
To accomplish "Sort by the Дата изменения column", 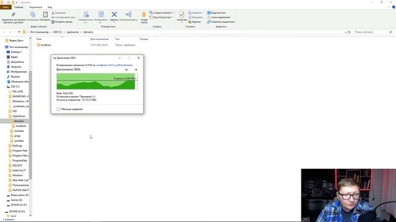I will pyautogui.click(x=99, y=39).
